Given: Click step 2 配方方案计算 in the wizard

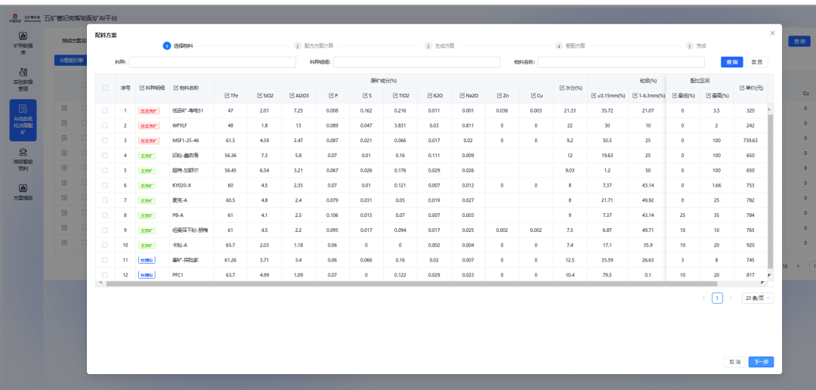Looking at the screenshot, I should point(314,46).
